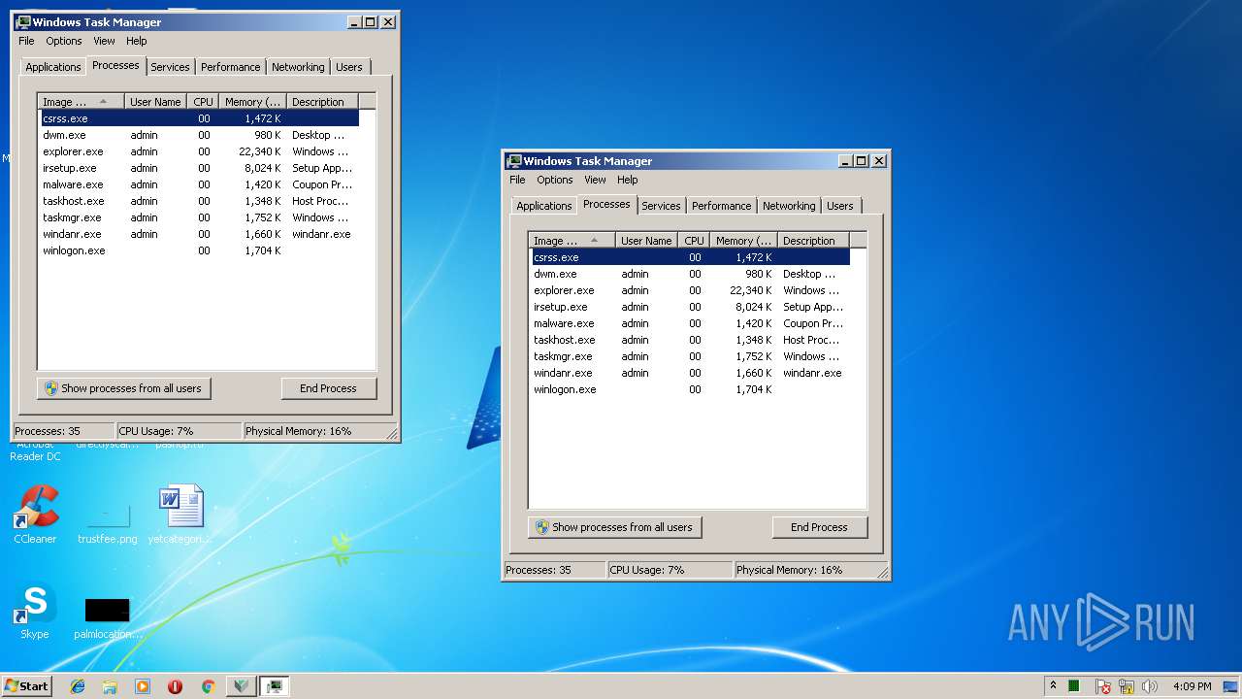This screenshot has height=699, width=1242.
Task: Click Task Manager icon in right window title bar
Action: pos(514,161)
